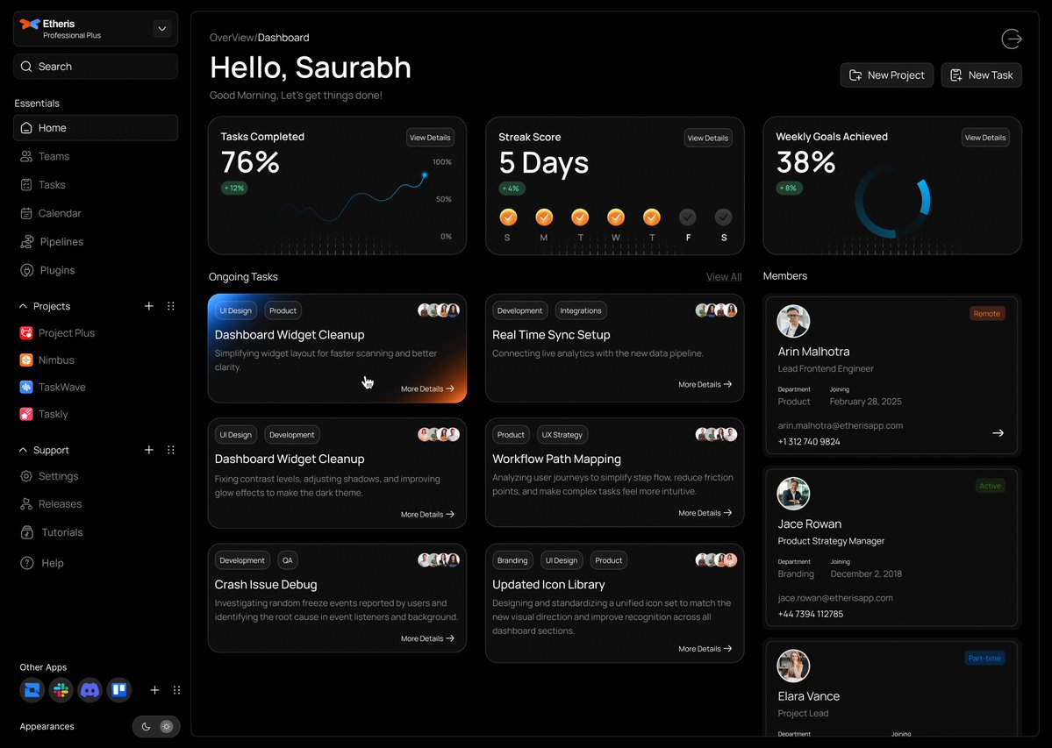Collapse the Projects section

[x=22, y=306]
